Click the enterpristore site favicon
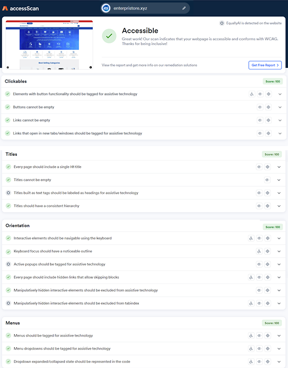The image size is (288, 368). [x=106, y=8]
